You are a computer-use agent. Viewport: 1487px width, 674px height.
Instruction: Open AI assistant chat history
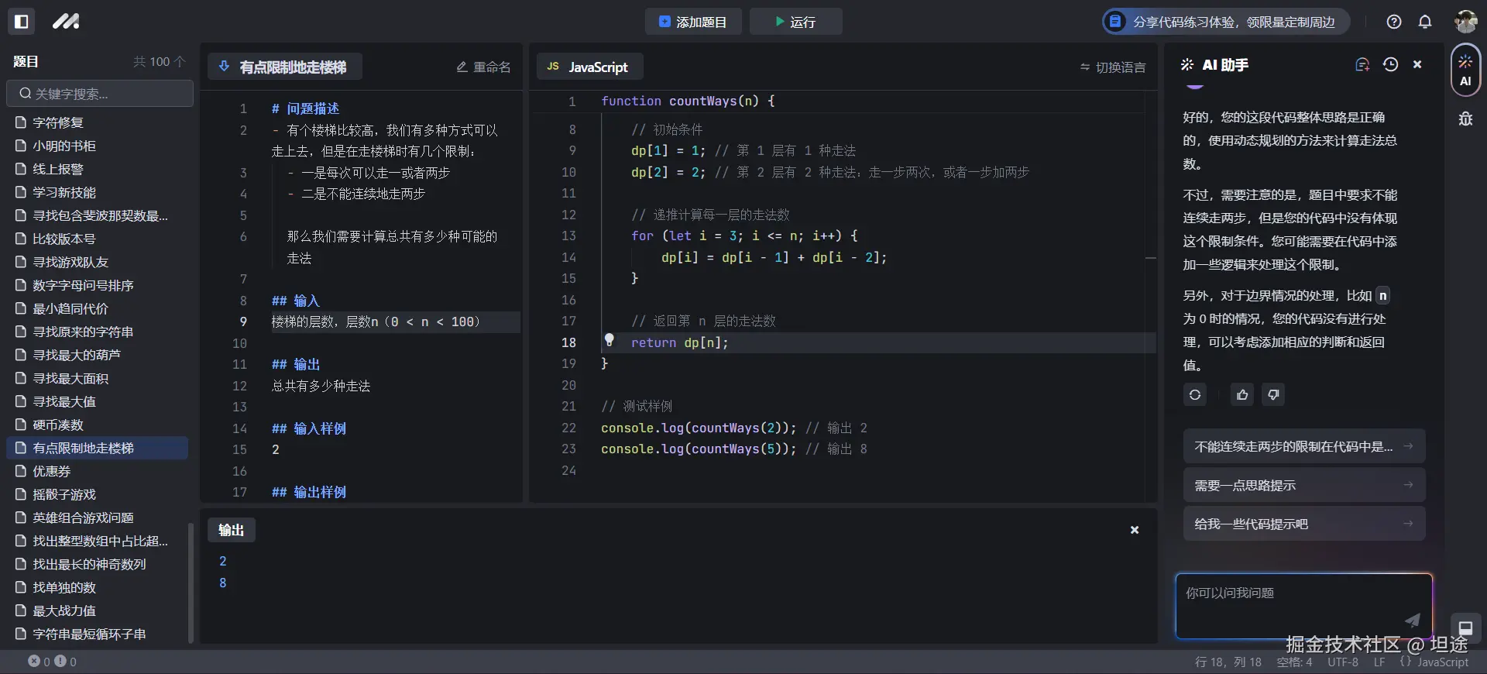[x=1390, y=65]
